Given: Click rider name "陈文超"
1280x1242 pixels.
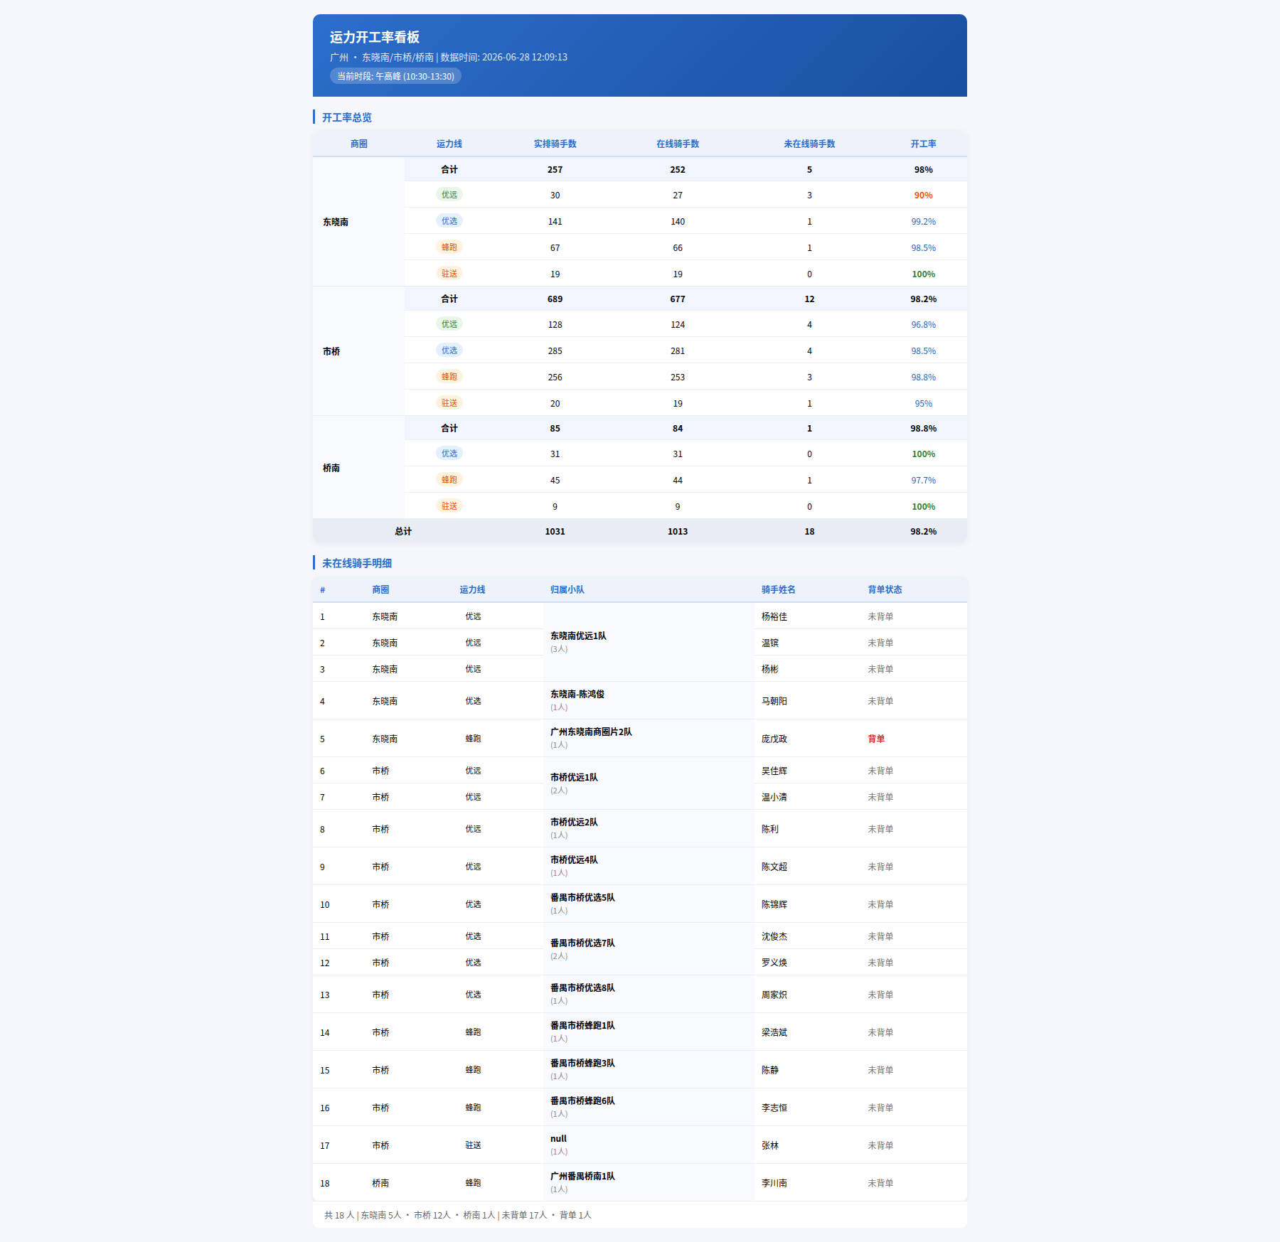Looking at the screenshot, I should (774, 867).
